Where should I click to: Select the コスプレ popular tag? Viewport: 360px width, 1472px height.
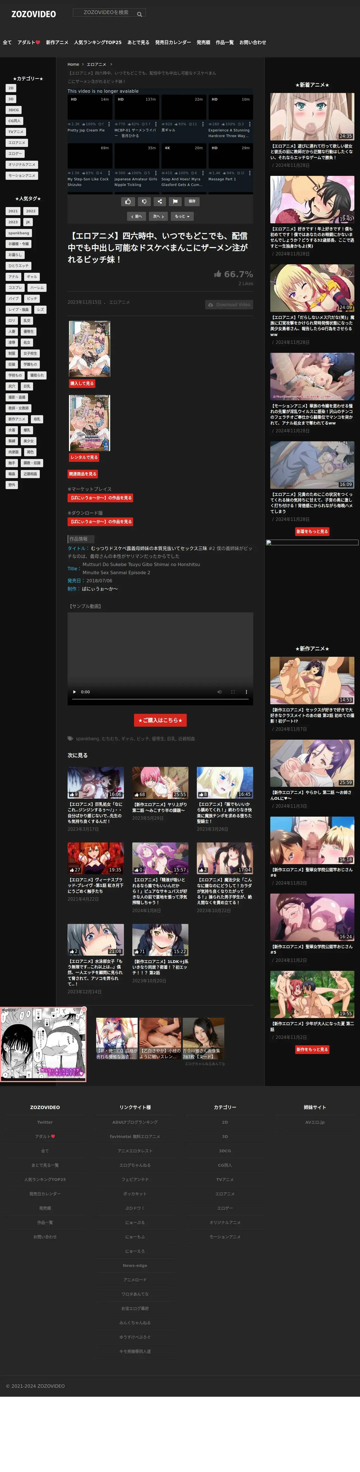15,288
